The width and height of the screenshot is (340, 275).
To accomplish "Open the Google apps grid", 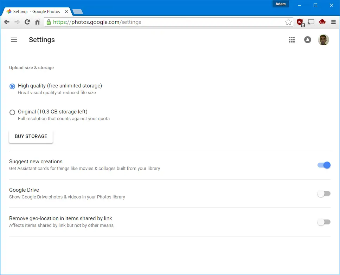I will click(x=291, y=40).
